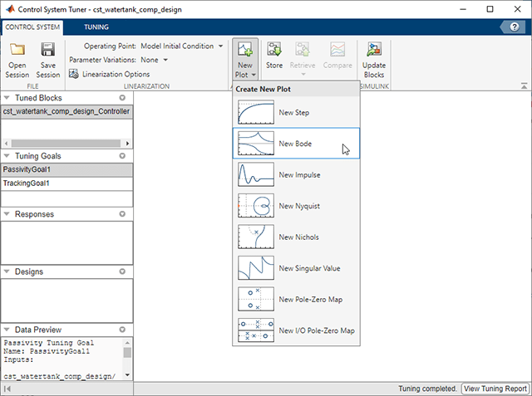This screenshot has height=396, width=532.
Task: Click the Update Blocks icon
Action: pos(374,50)
